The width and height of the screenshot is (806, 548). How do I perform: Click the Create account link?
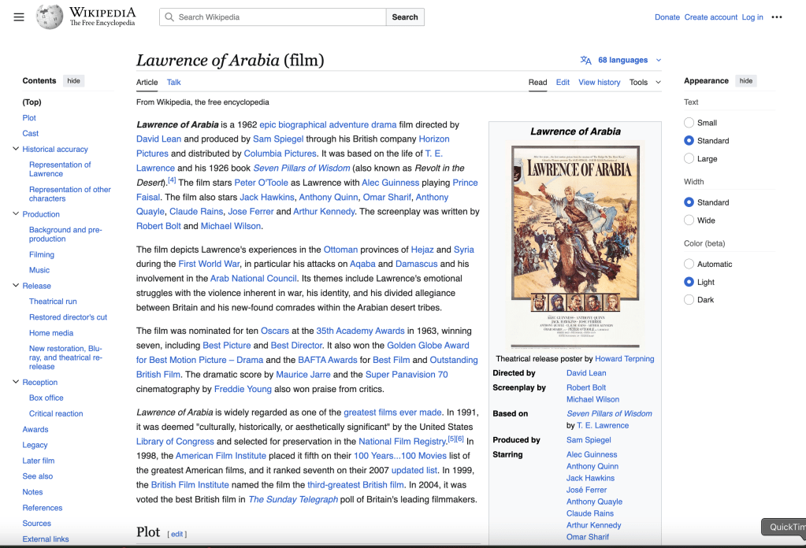(x=711, y=17)
